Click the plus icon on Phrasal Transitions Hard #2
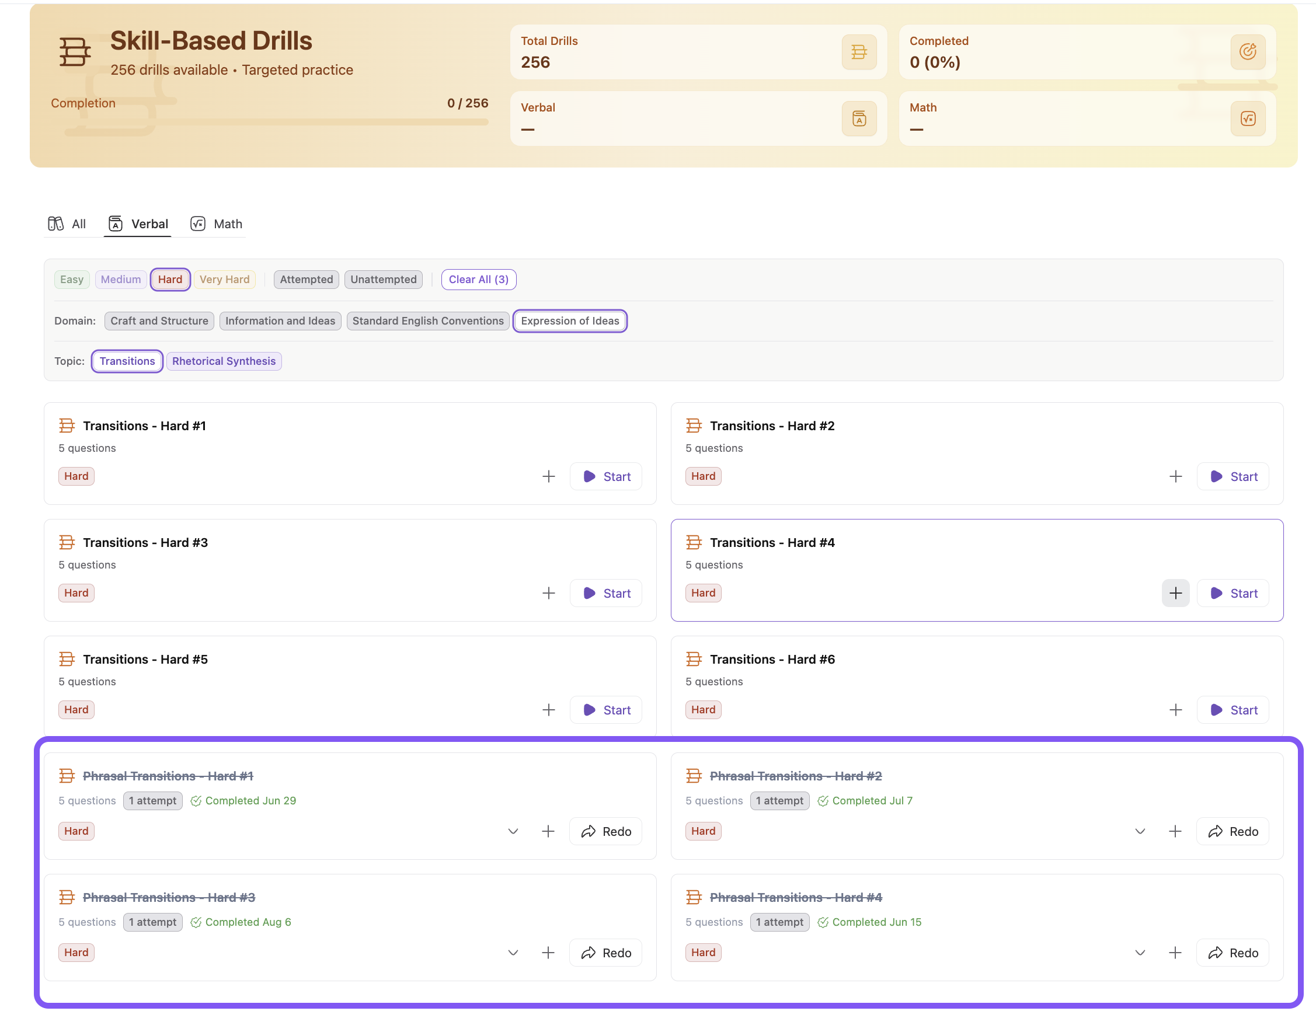Viewport: 1316px width, 1018px height. [1175, 831]
